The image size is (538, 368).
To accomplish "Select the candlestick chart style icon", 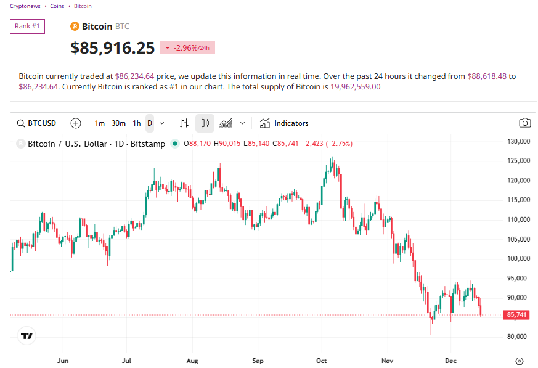I will coord(205,123).
